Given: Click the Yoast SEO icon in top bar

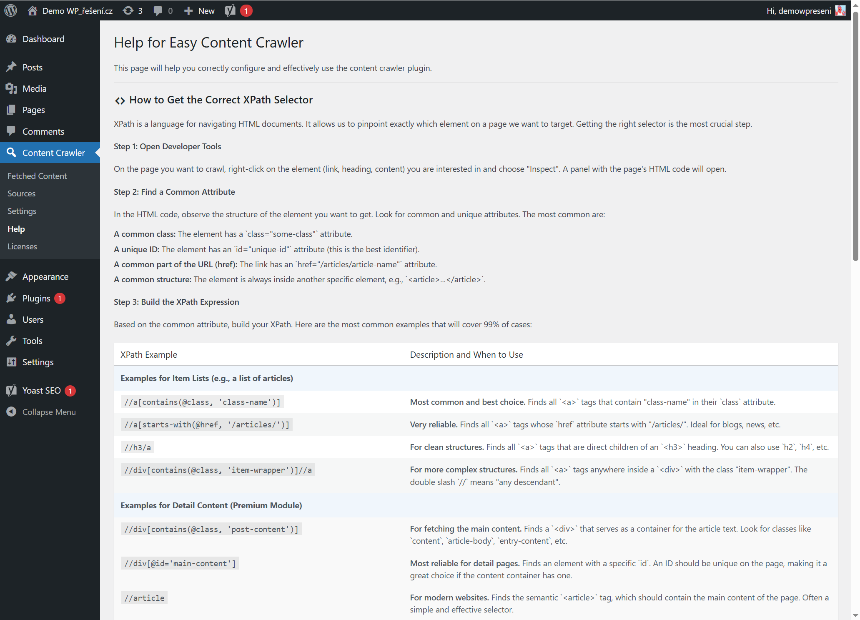Looking at the screenshot, I should click(x=230, y=10).
